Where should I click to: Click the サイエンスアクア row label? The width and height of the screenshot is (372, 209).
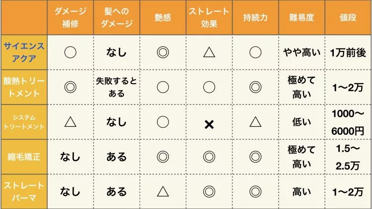click(24, 52)
